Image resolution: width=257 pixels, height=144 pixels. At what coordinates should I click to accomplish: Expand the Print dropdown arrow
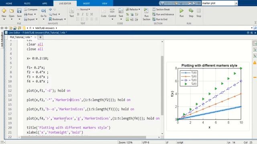click(x=35, y=14)
